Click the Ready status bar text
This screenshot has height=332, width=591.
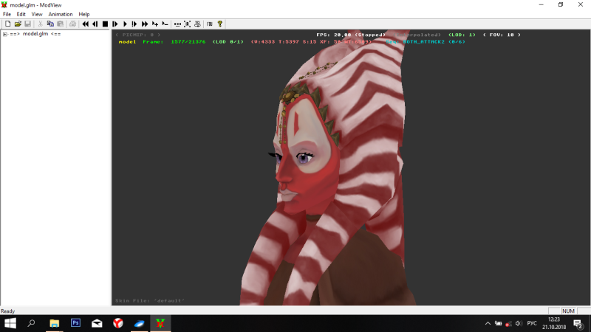(8, 311)
